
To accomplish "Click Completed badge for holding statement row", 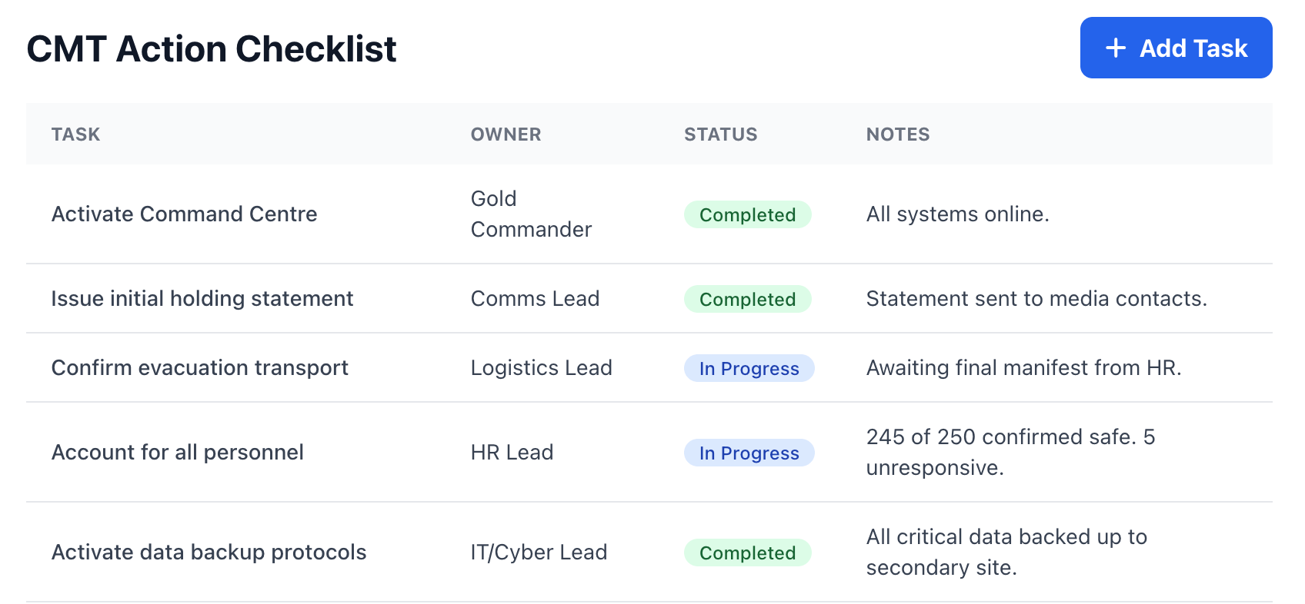I will pyautogui.click(x=748, y=299).
